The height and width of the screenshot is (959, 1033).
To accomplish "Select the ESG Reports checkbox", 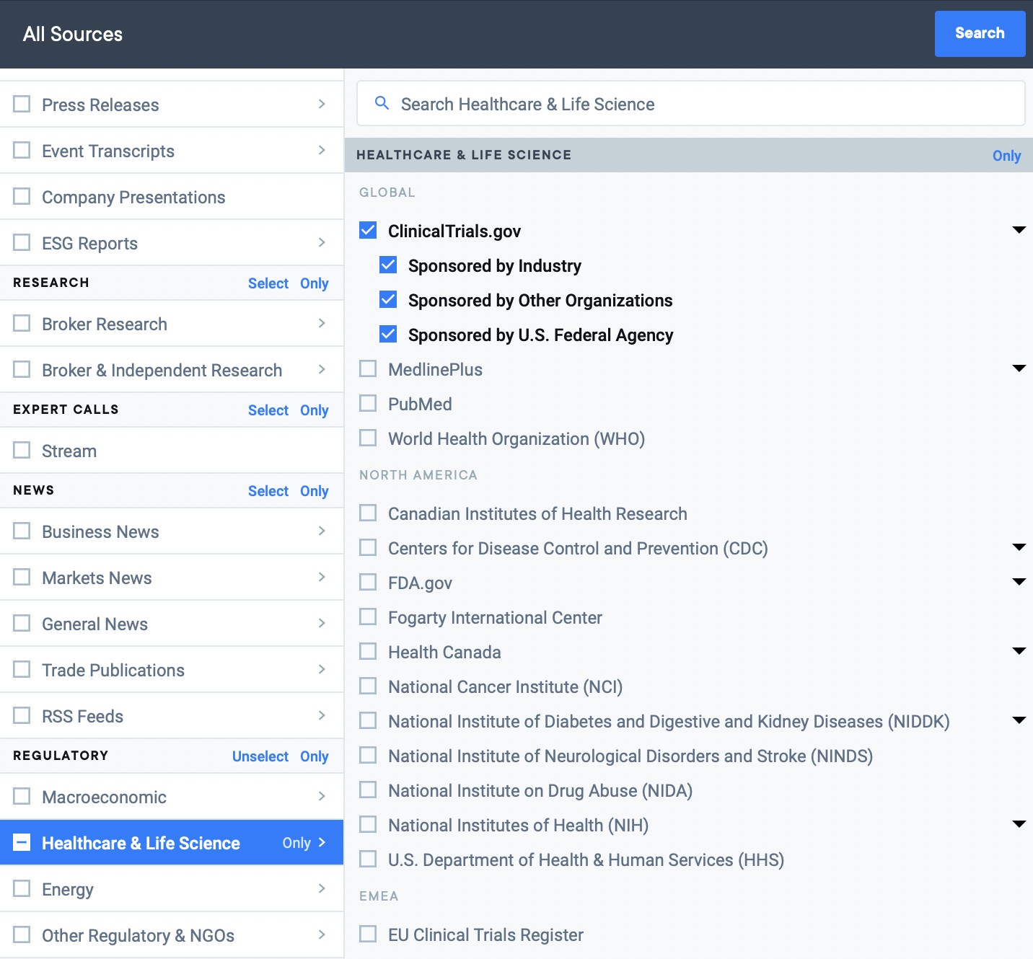I will [22, 242].
